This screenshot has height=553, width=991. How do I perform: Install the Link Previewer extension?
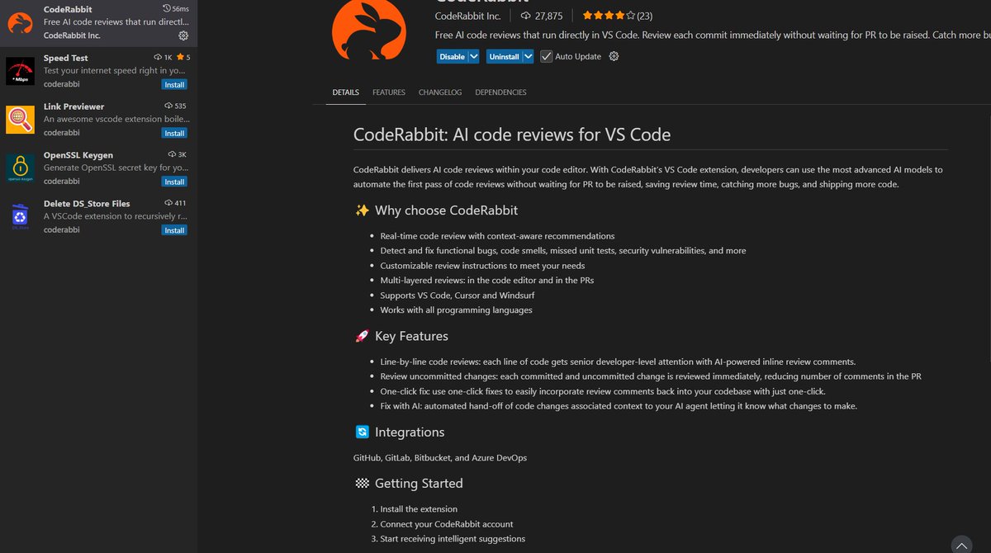coord(174,133)
